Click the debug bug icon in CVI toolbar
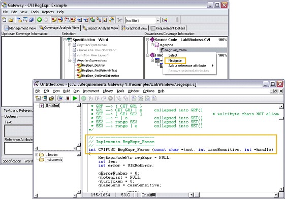Screen dimensions: 286x200 coord(60,98)
